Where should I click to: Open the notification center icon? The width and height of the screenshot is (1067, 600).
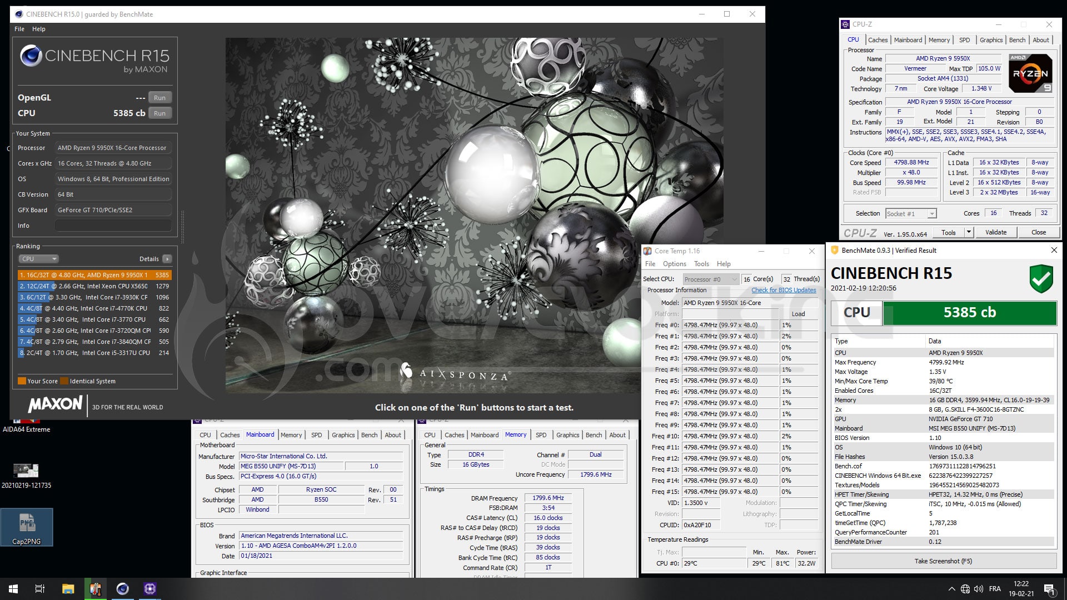1049,589
